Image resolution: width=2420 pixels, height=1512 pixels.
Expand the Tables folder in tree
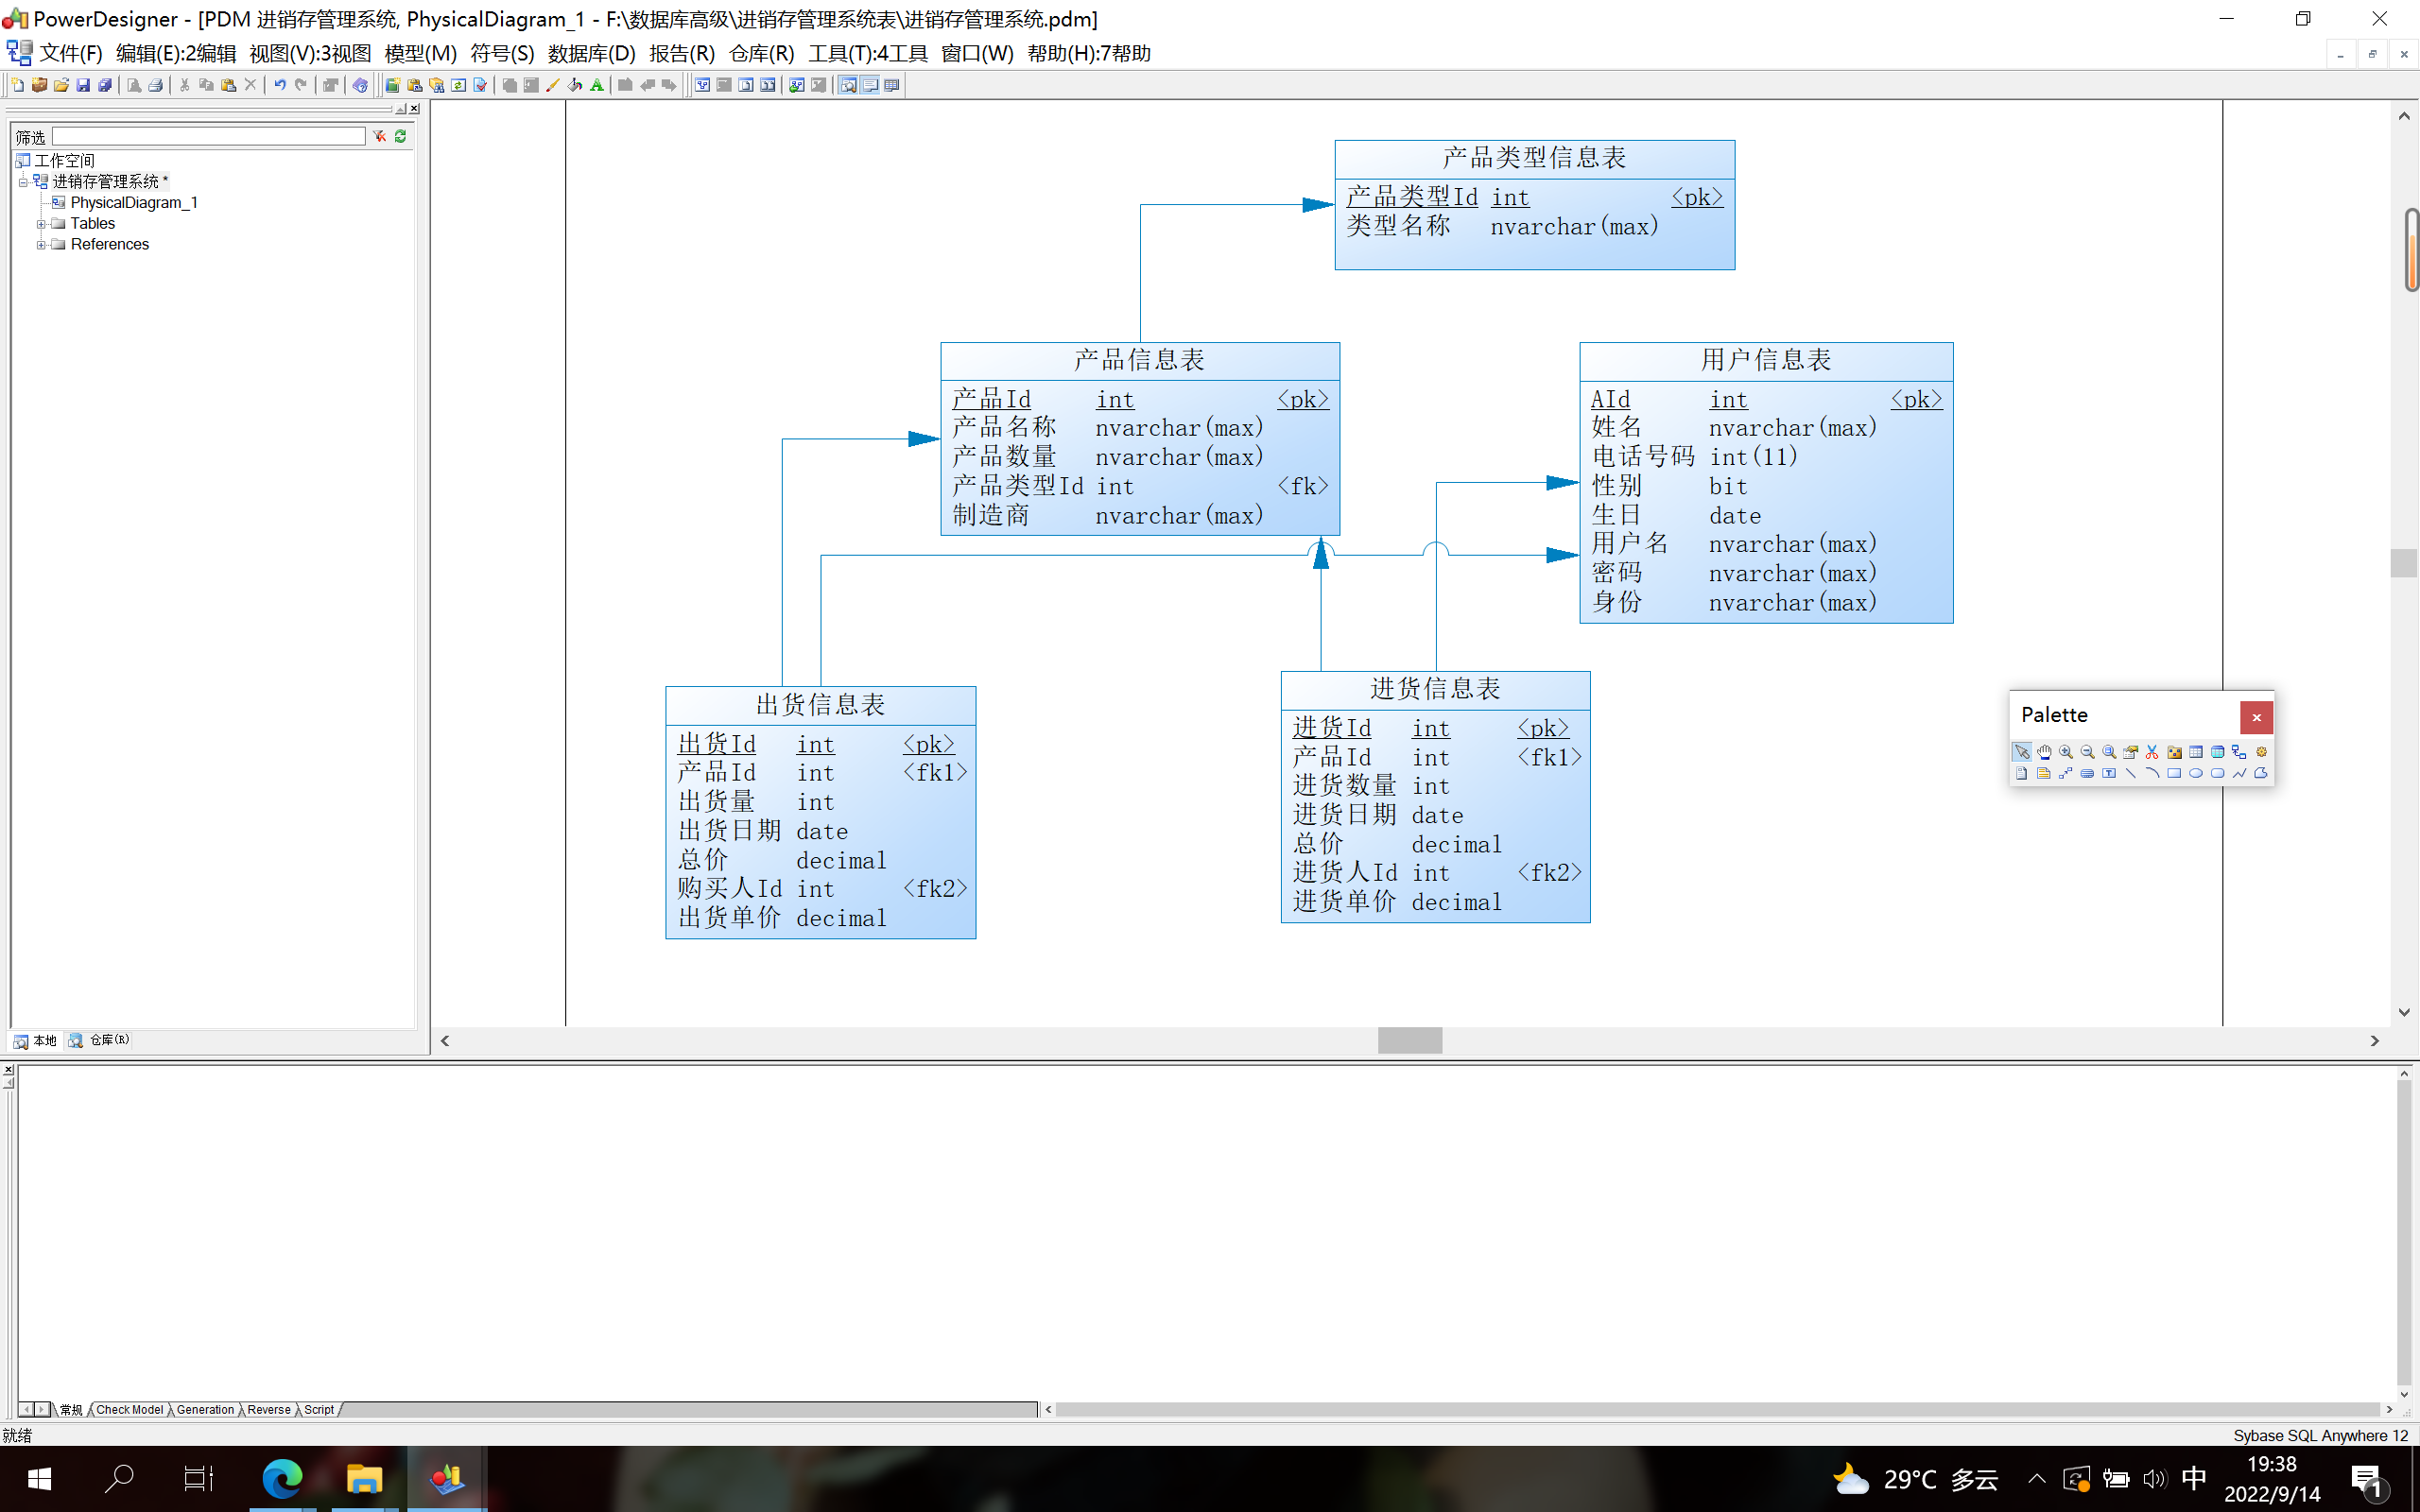point(41,224)
